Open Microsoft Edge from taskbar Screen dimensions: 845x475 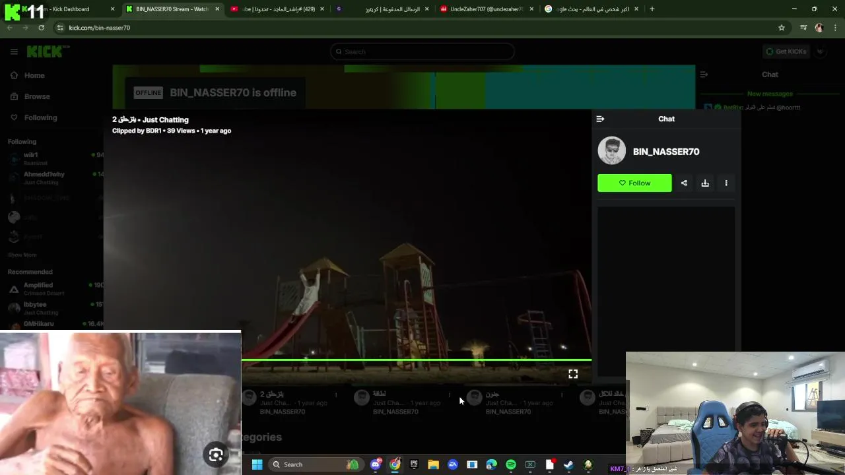[491, 464]
